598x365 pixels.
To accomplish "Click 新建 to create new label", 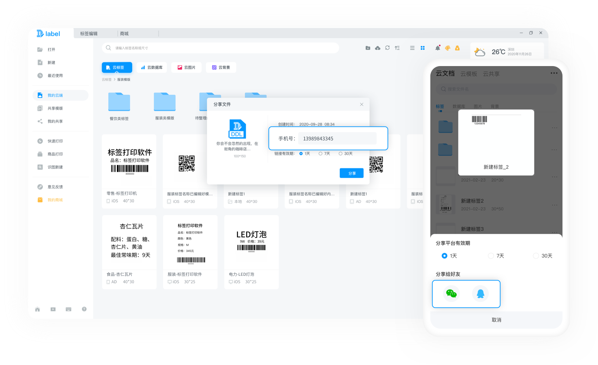I will 46,63.
